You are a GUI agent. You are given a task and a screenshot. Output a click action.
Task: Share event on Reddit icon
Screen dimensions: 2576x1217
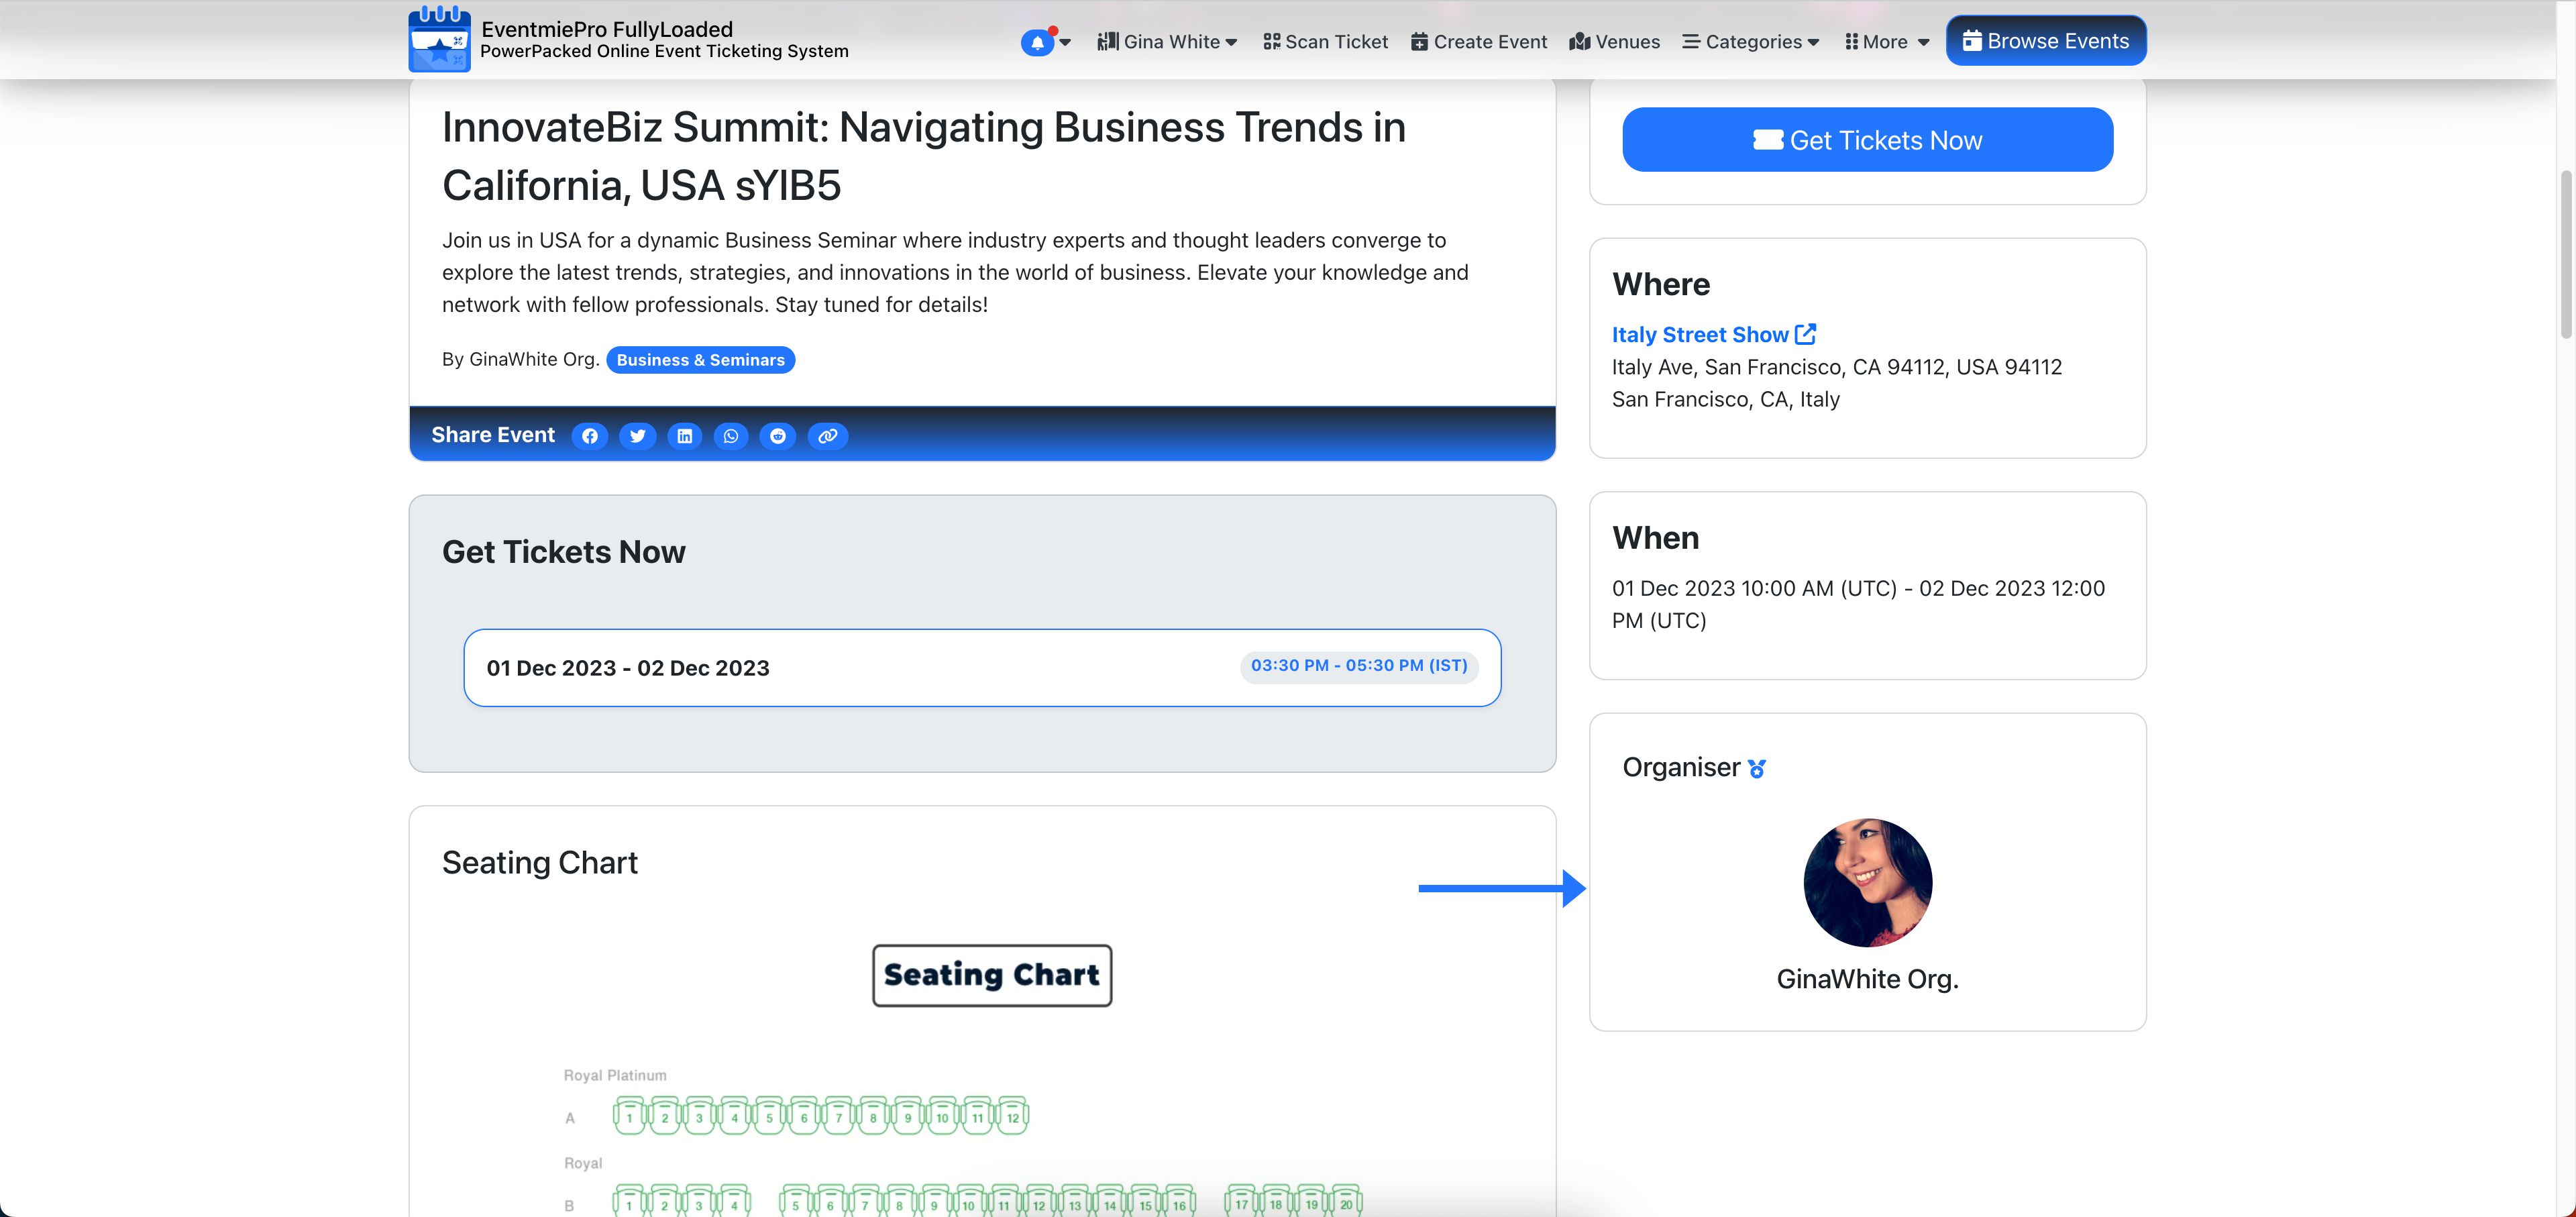(x=777, y=436)
